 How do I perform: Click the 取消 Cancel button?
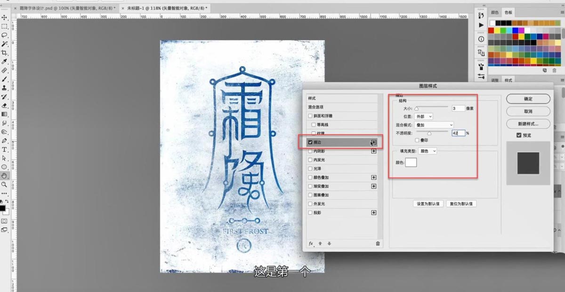528,112
